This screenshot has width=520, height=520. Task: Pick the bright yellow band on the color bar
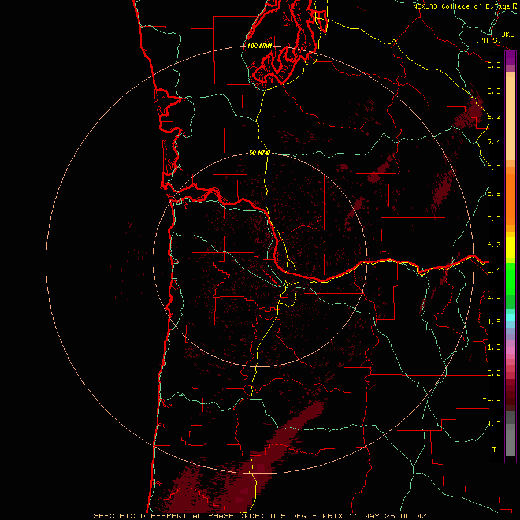click(510, 247)
